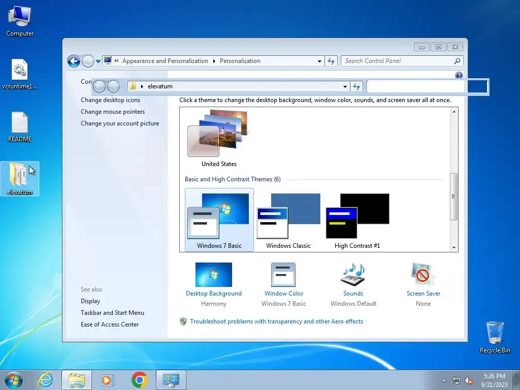This screenshot has height=390, width=520.
Task: Click the muted volume icon in tray
Action: point(469,381)
